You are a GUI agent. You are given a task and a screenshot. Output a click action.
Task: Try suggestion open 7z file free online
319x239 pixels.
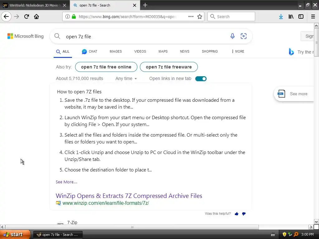tap(106, 67)
